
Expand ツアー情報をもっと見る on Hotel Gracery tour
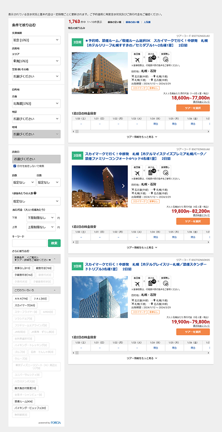click(x=142, y=358)
